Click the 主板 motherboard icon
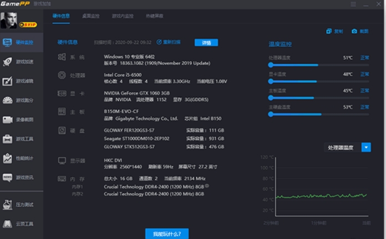386x239 pixels. (x=62, y=112)
